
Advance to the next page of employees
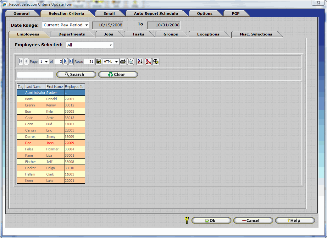65,62
